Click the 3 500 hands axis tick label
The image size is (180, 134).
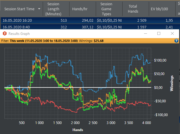(x=128, y=123)
